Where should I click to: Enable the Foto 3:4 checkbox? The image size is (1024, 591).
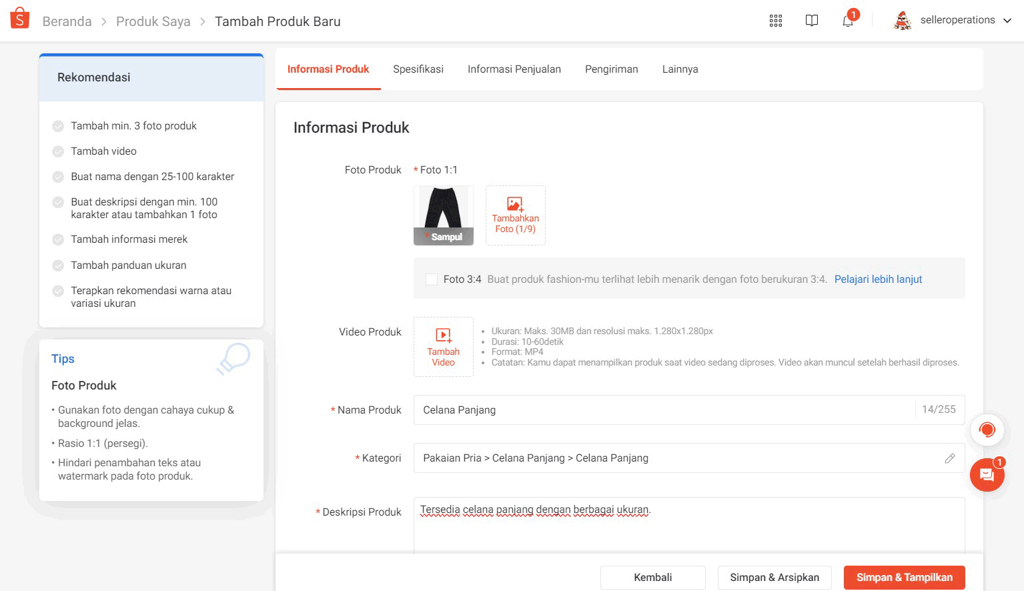[x=431, y=279]
